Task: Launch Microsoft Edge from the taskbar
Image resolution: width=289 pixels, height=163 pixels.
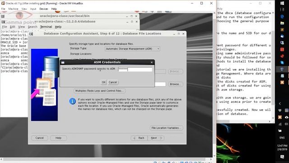Action: (282, 16)
